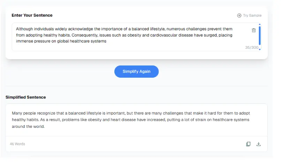Image resolution: width=281 pixels, height=163 pixels.
Task: Click the blue scrollbar thumb in input box
Action: click(260, 37)
